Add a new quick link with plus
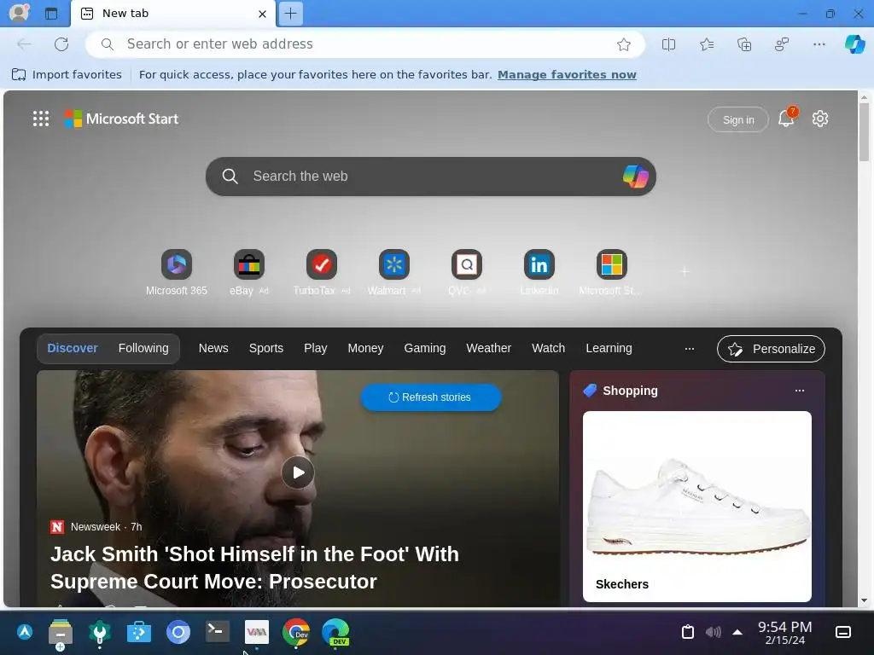 [x=685, y=271]
